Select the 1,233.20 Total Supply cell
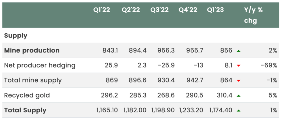Image resolution: width=282 pixels, height=120 pixels. point(191,111)
